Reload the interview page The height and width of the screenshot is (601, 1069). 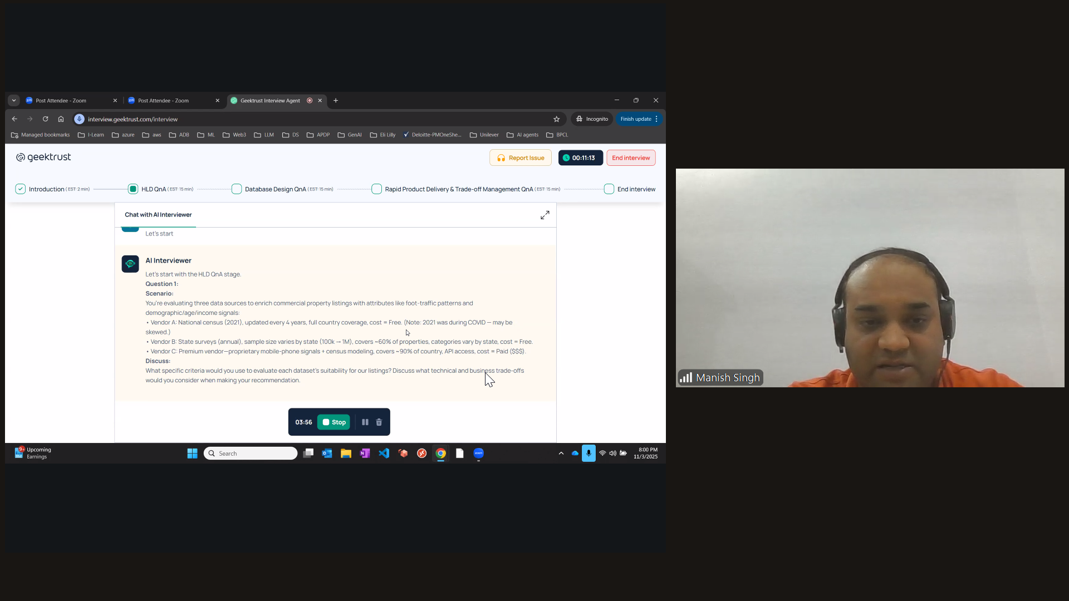[x=46, y=119]
